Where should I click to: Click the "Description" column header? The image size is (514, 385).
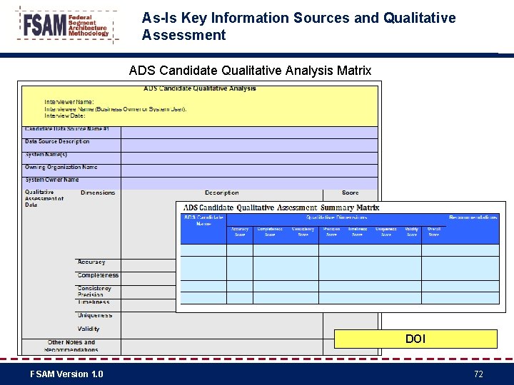tap(221, 192)
